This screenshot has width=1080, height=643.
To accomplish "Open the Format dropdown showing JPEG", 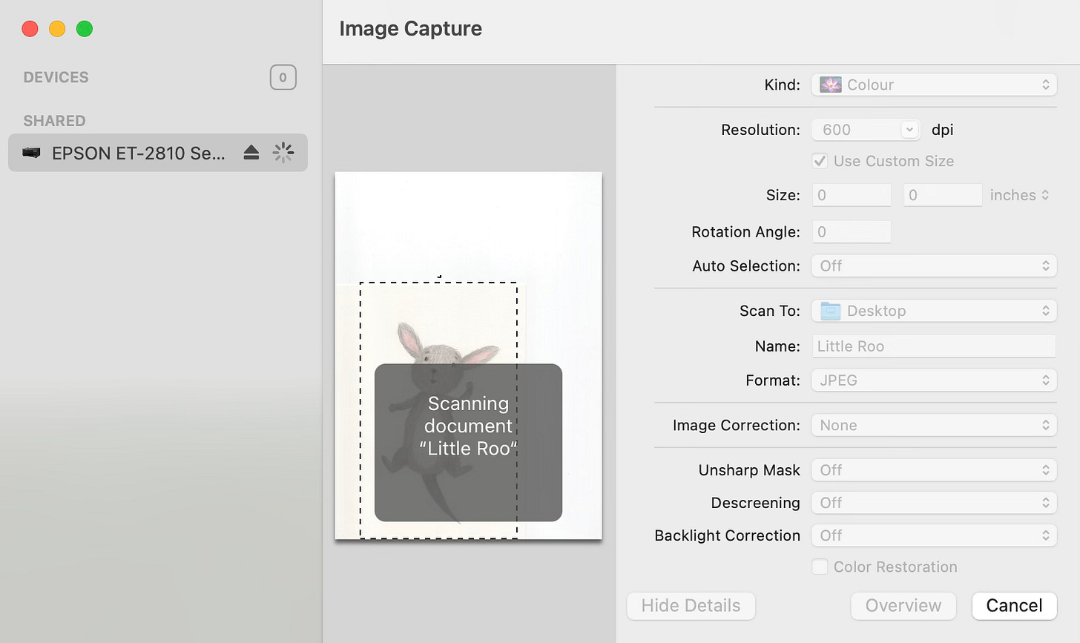I will (x=934, y=380).
